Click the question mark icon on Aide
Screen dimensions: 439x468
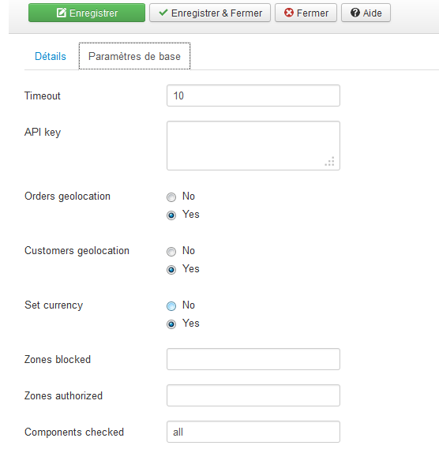click(355, 13)
